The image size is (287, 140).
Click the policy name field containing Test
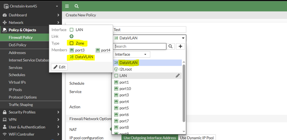[x=149, y=30]
